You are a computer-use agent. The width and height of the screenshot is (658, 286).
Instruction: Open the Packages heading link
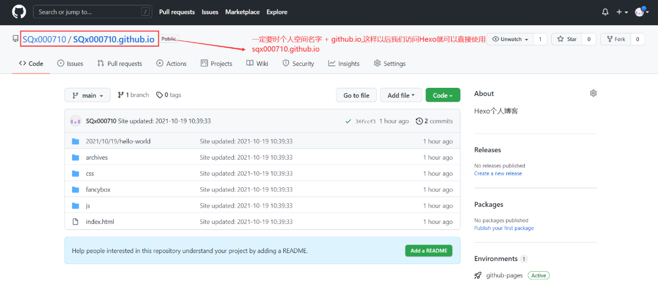click(x=489, y=204)
